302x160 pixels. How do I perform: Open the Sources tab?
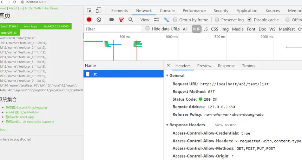pos(273,11)
